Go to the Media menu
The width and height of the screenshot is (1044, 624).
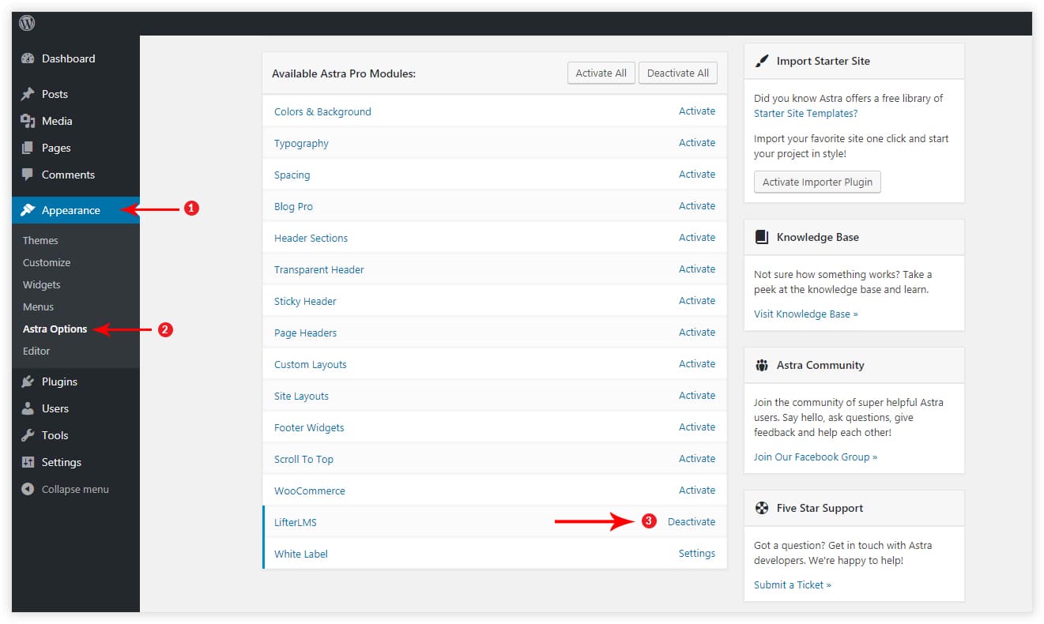[x=76, y=121]
